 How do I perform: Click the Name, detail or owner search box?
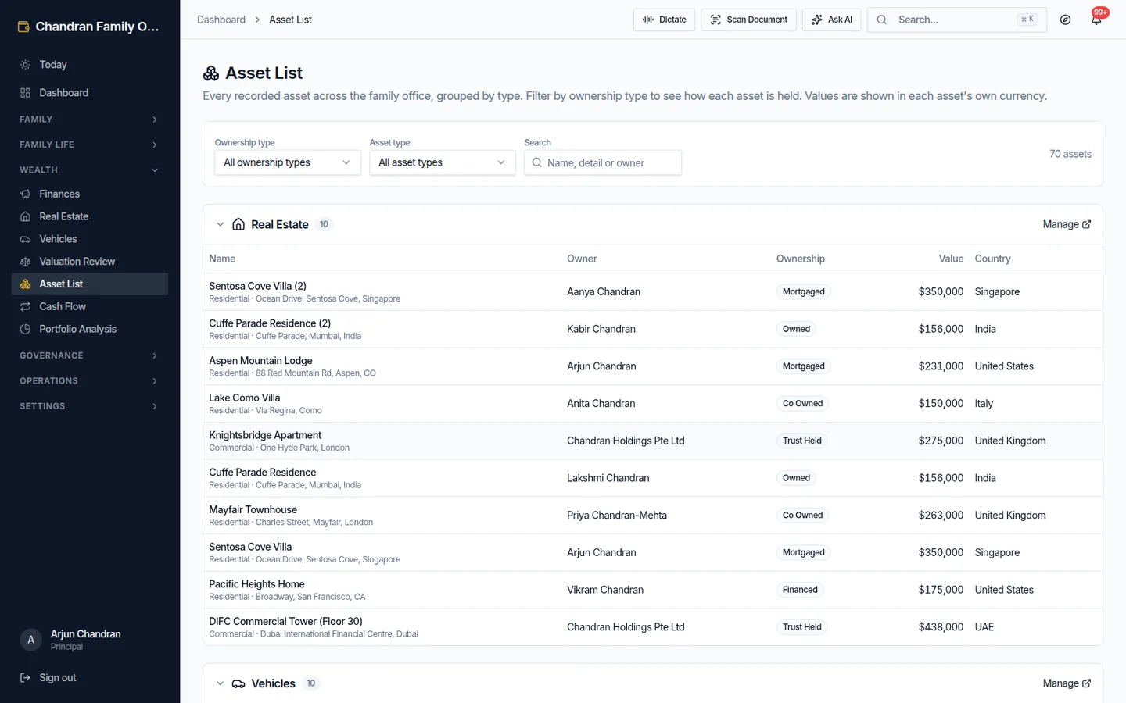pyautogui.click(x=603, y=162)
